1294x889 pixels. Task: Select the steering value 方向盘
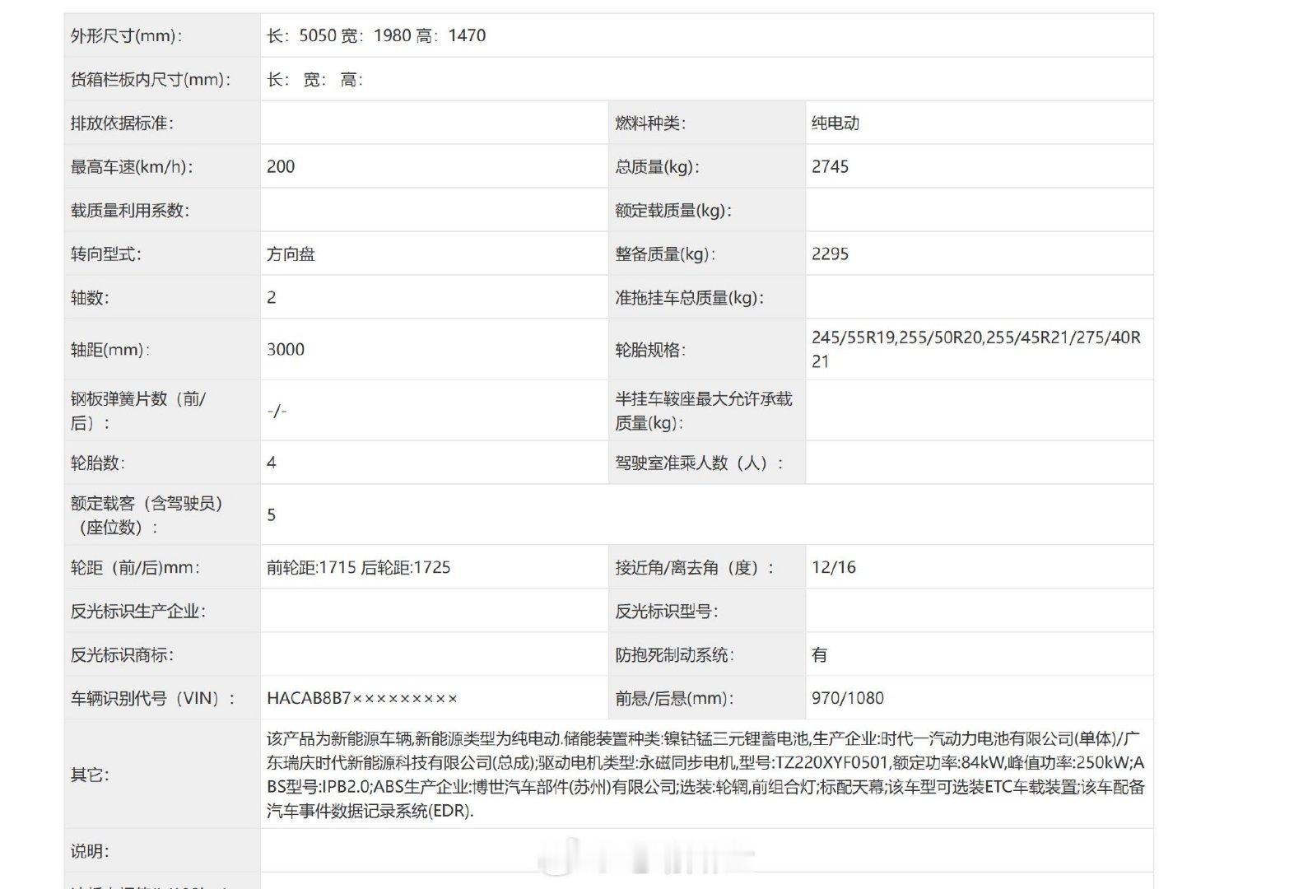click(x=291, y=254)
